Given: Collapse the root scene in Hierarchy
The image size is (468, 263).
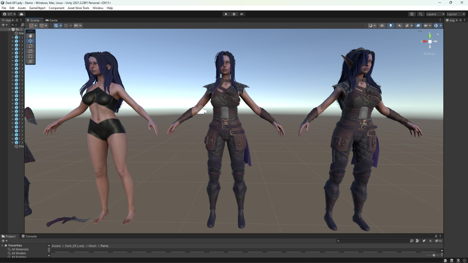Looking at the screenshot, I should tap(9, 29).
